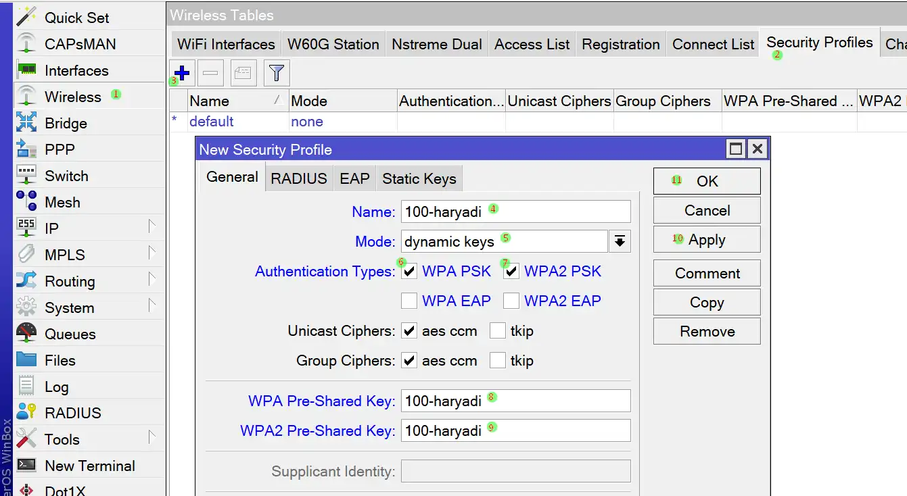Click the comment icon in toolbar
907x496 pixels.
243,73
